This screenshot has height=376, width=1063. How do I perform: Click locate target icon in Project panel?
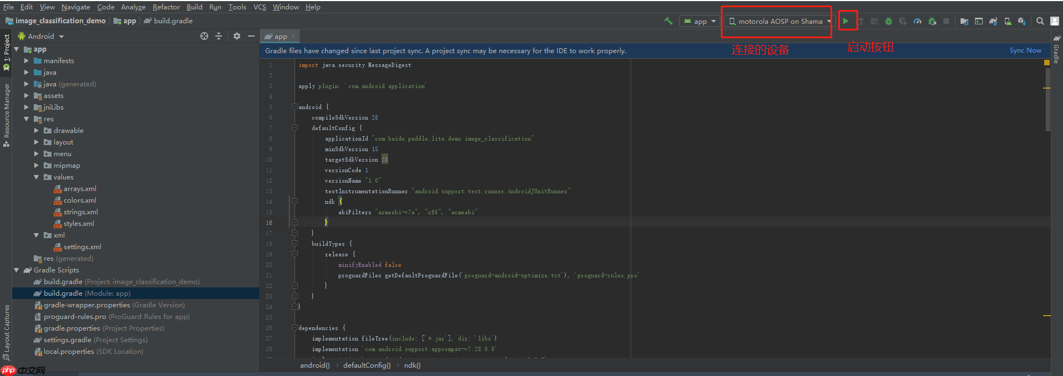[204, 36]
